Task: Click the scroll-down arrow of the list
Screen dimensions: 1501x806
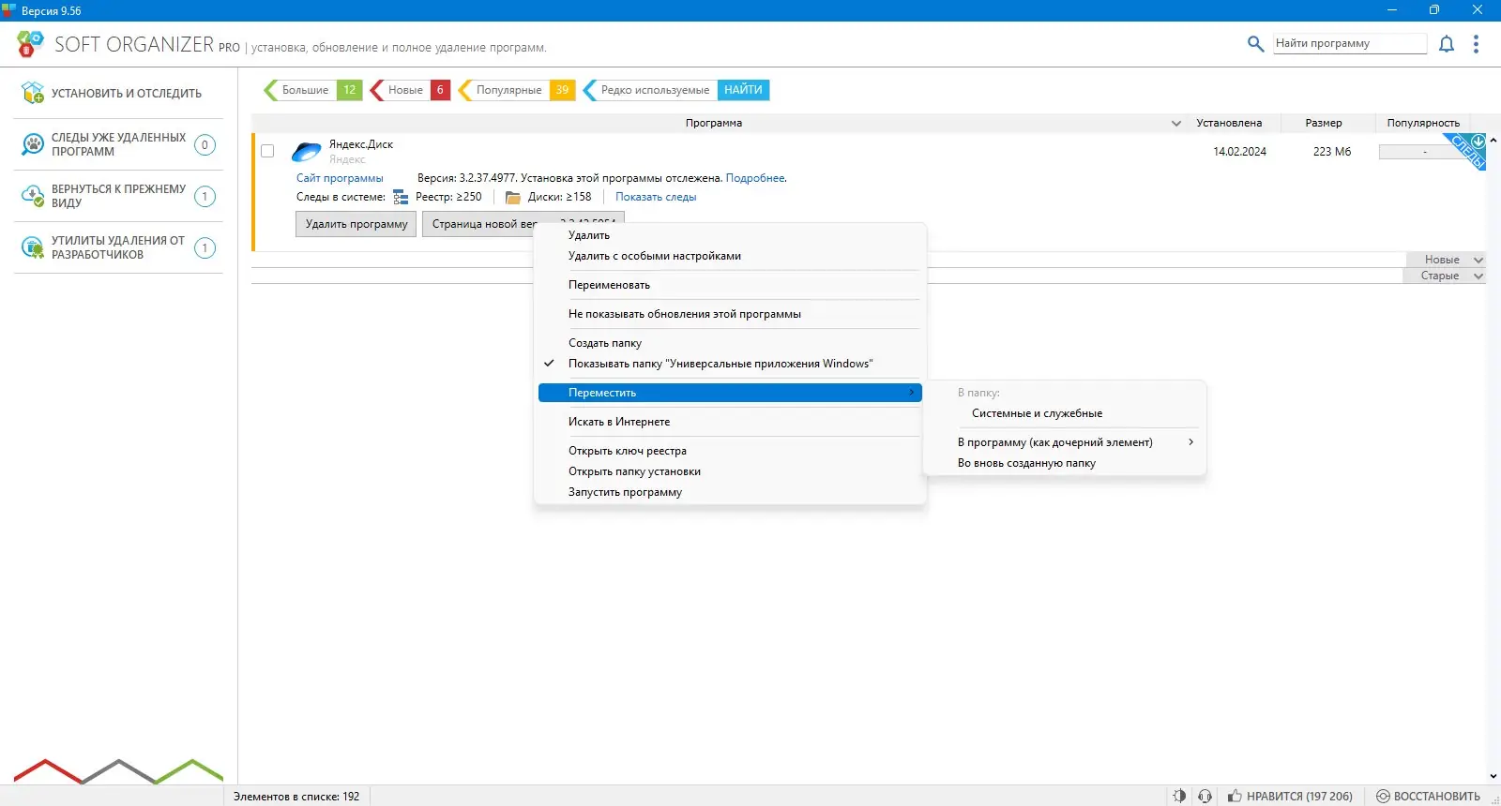Action: click(x=1493, y=776)
